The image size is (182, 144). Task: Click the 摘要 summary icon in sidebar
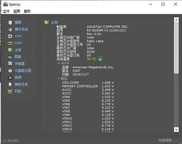point(10,22)
